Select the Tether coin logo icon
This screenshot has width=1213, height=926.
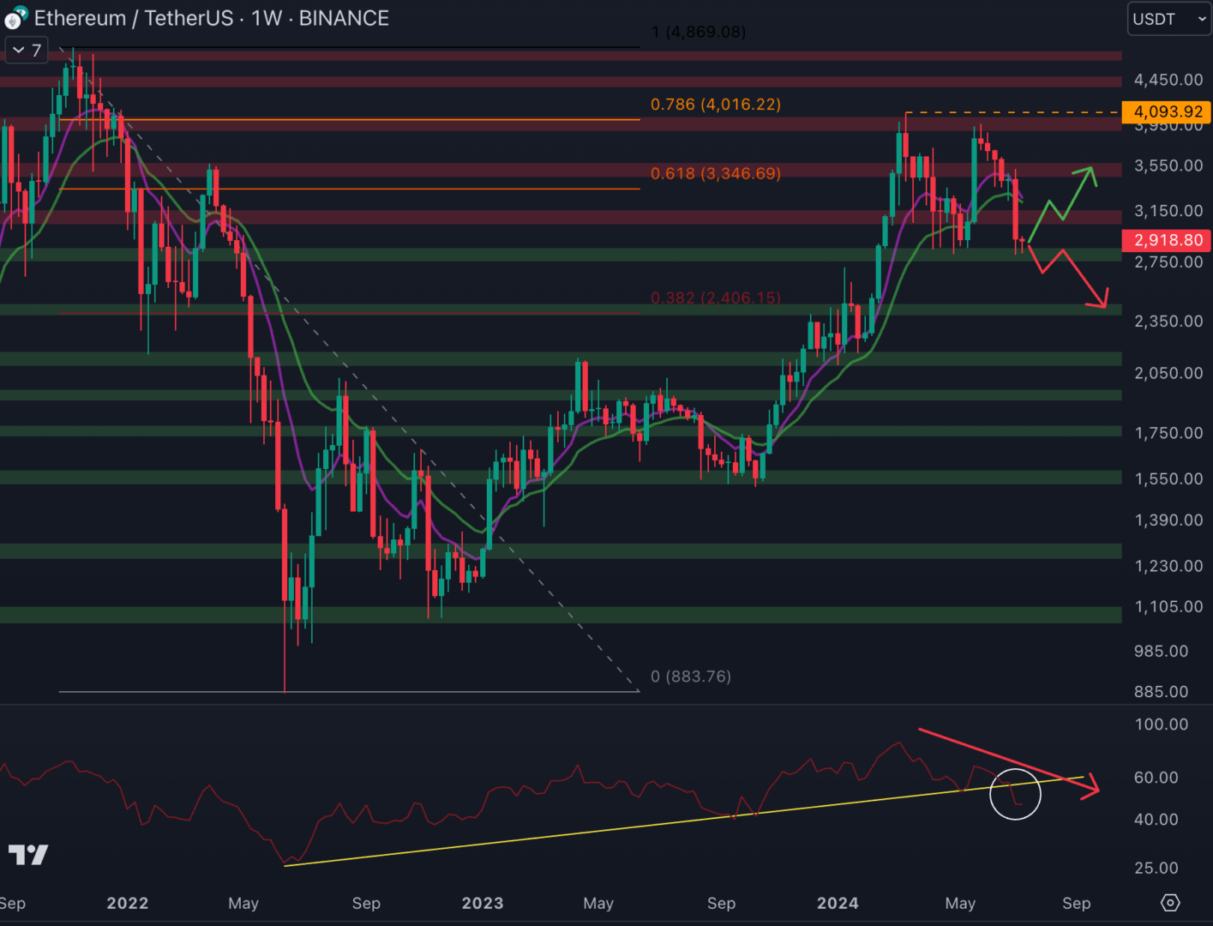[21, 11]
